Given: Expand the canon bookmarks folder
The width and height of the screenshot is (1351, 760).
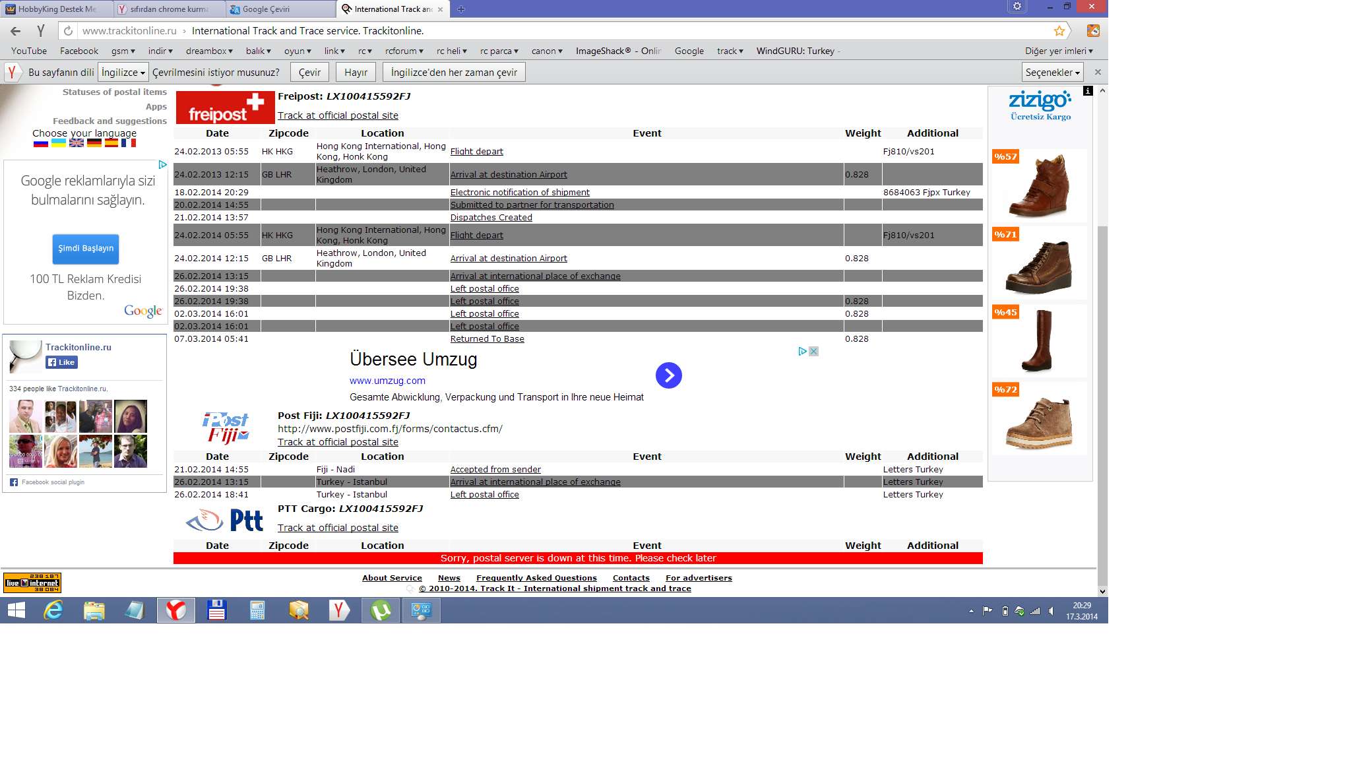Looking at the screenshot, I should click(547, 51).
